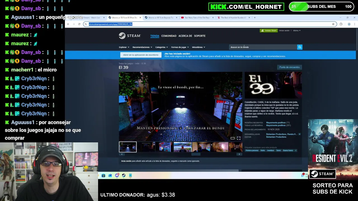
Task: Go forward with the browser forward arrow
Action: click(x=74, y=24)
